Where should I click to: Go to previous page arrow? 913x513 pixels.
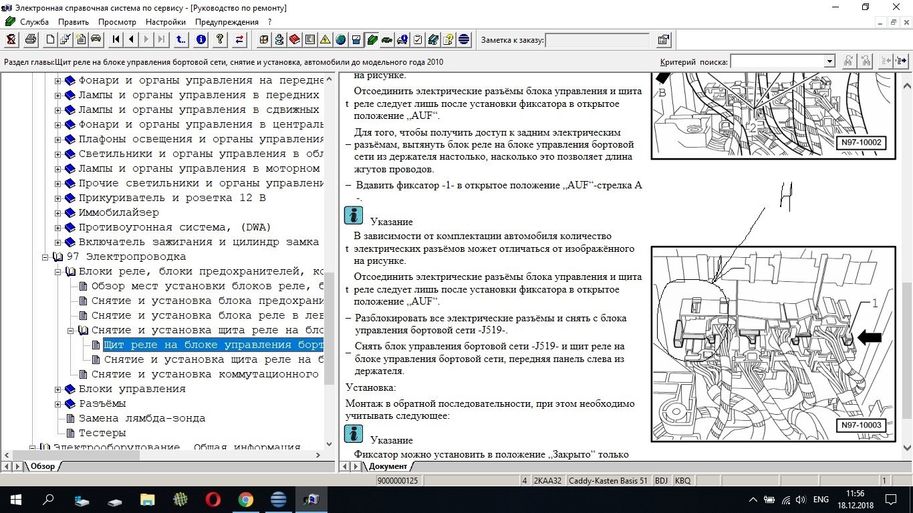(131, 39)
